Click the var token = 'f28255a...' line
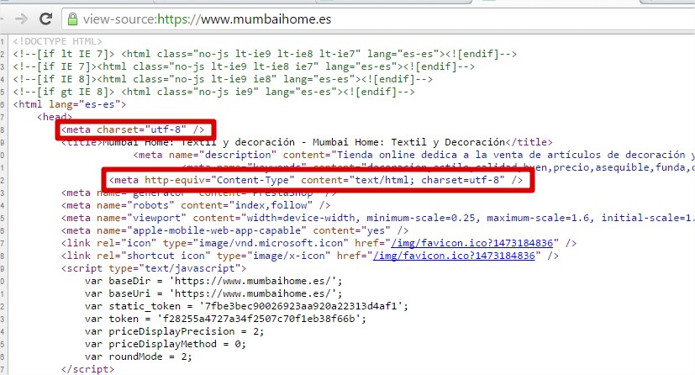The height and width of the screenshot is (375, 695). click(x=225, y=319)
